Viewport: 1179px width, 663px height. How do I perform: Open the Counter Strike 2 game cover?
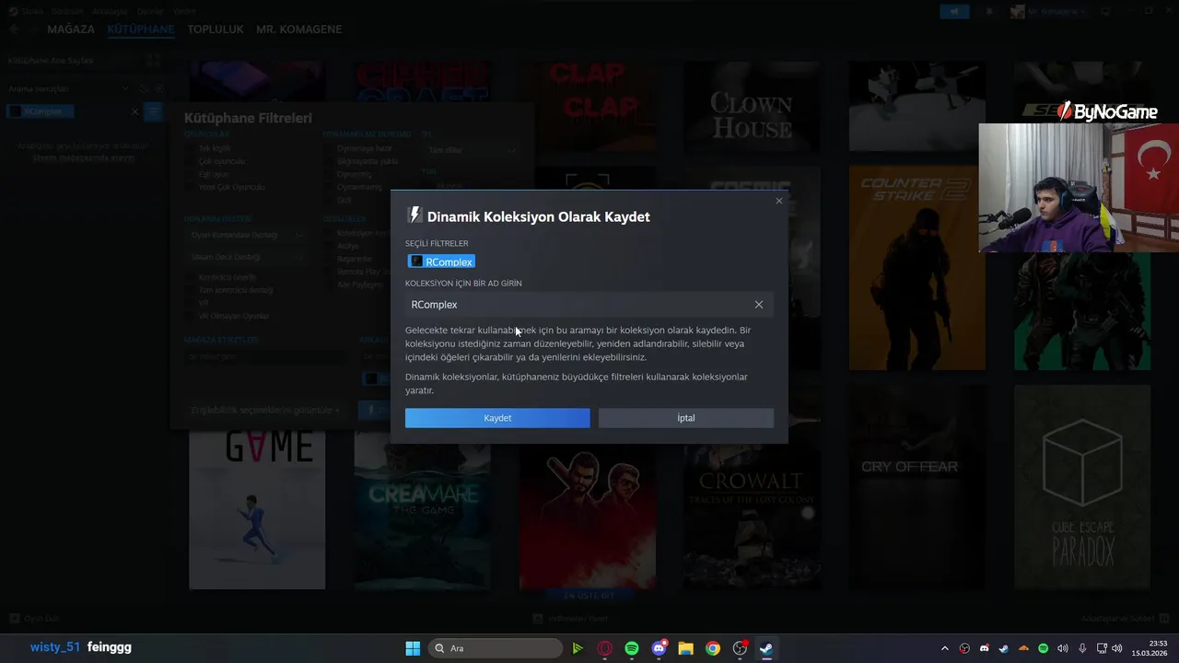(916, 268)
